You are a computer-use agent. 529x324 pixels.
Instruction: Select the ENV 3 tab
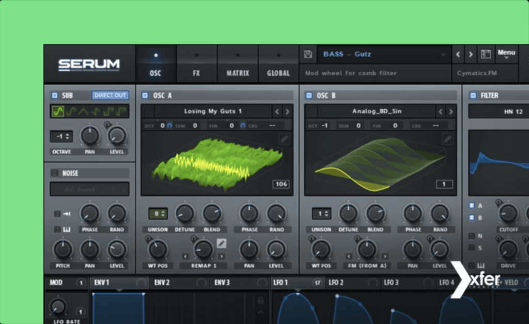click(240, 283)
